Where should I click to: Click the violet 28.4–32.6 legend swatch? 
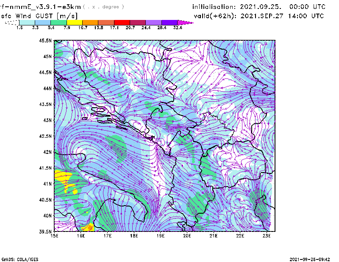[x=169, y=22]
